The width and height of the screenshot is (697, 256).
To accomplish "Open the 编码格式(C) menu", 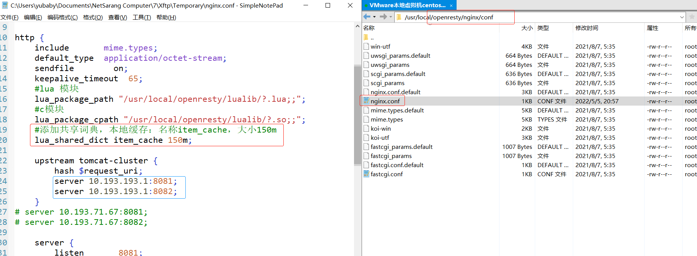I will pyautogui.click(x=62, y=17).
